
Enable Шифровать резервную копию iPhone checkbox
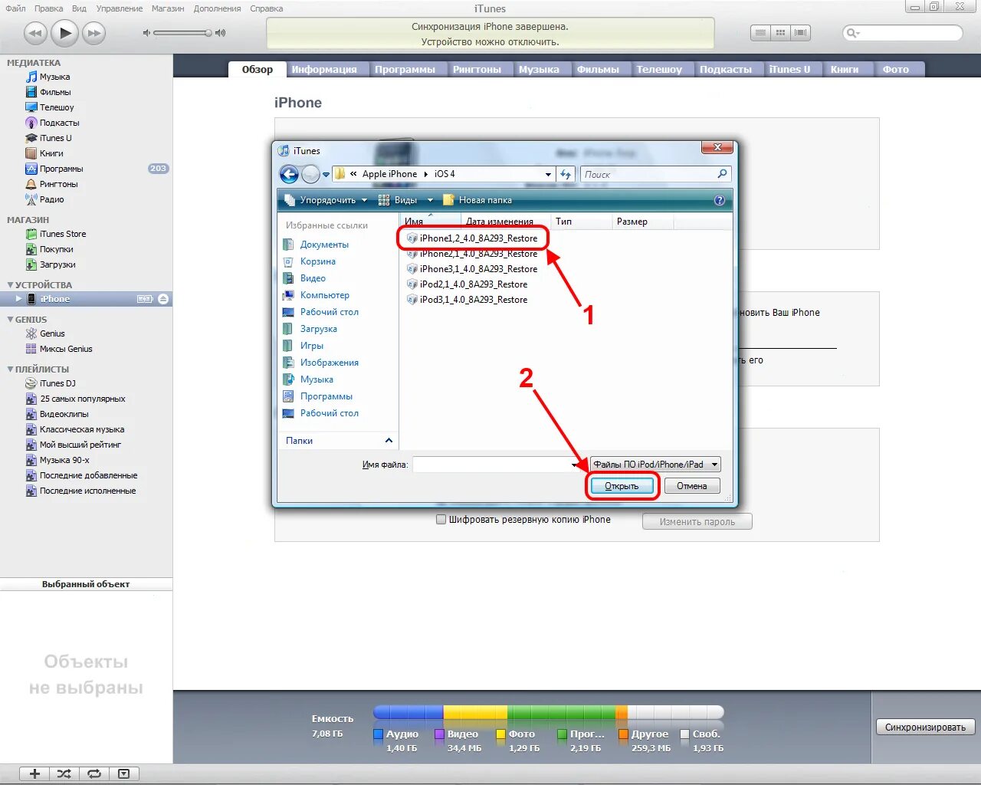pyautogui.click(x=441, y=520)
